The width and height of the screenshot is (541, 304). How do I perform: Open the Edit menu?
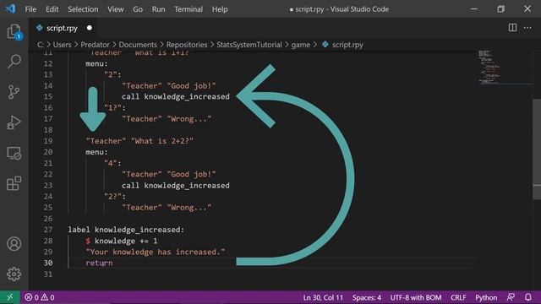point(52,9)
